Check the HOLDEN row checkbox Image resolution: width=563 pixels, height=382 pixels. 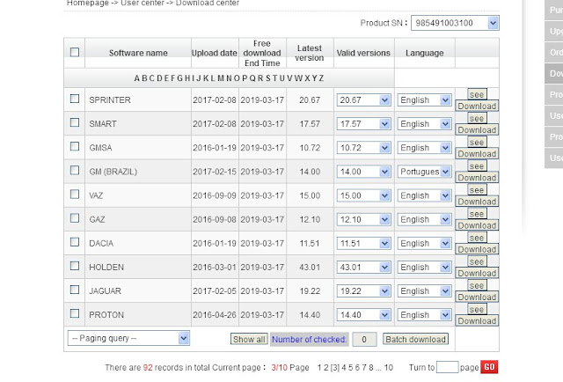75,266
